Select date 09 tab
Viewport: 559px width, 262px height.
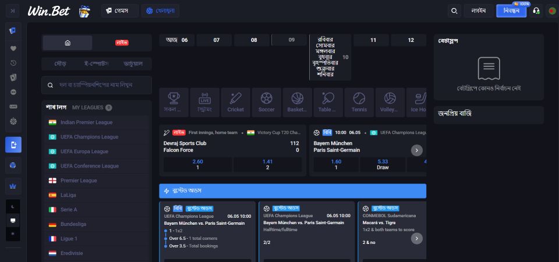(289, 40)
